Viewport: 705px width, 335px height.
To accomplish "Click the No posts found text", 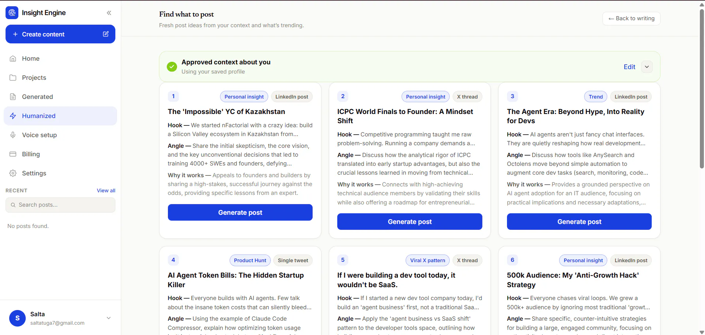I will coord(28,226).
